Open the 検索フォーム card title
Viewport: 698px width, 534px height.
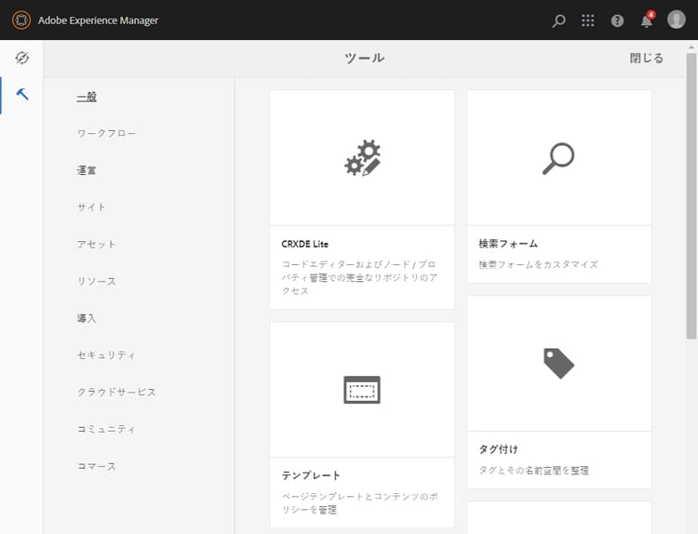(x=508, y=244)
